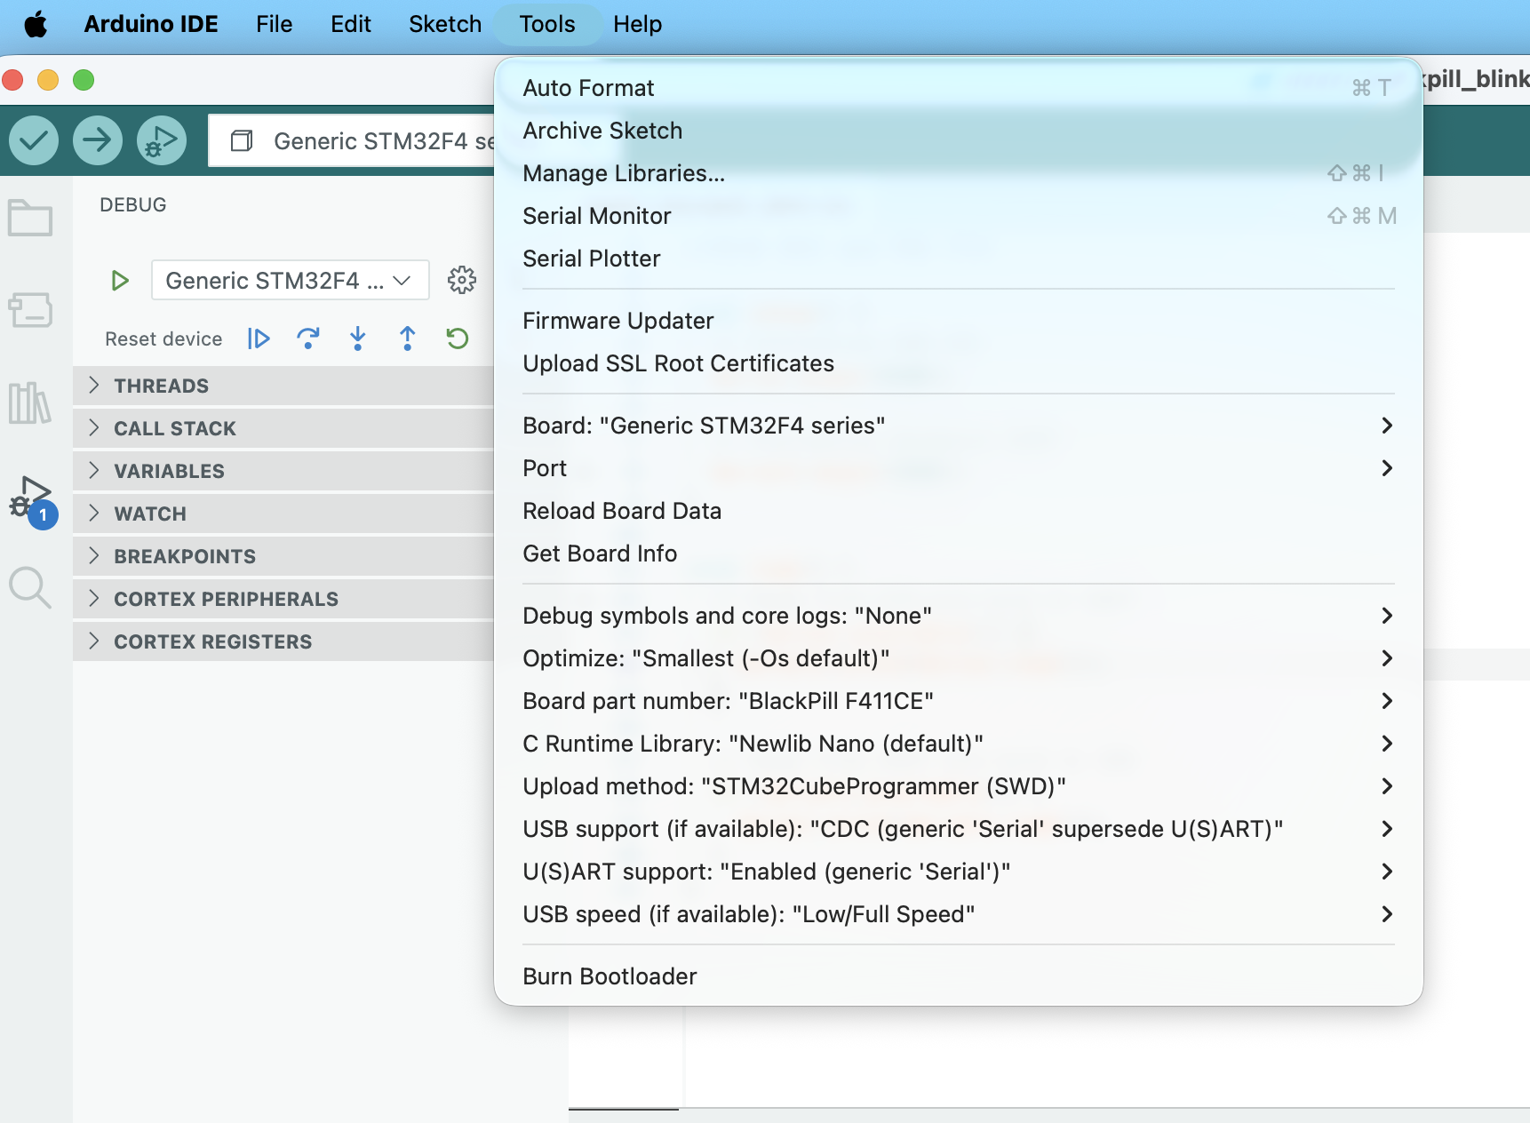The height and width of the screenshot is (1123, 1530).
Task: Open the toolbar board selector Generic STM32F4
Action: point(352,140)
